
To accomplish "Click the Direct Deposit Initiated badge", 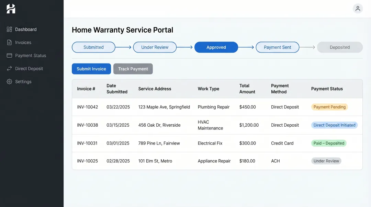I will pyautogui.click(x=334, y=125).
